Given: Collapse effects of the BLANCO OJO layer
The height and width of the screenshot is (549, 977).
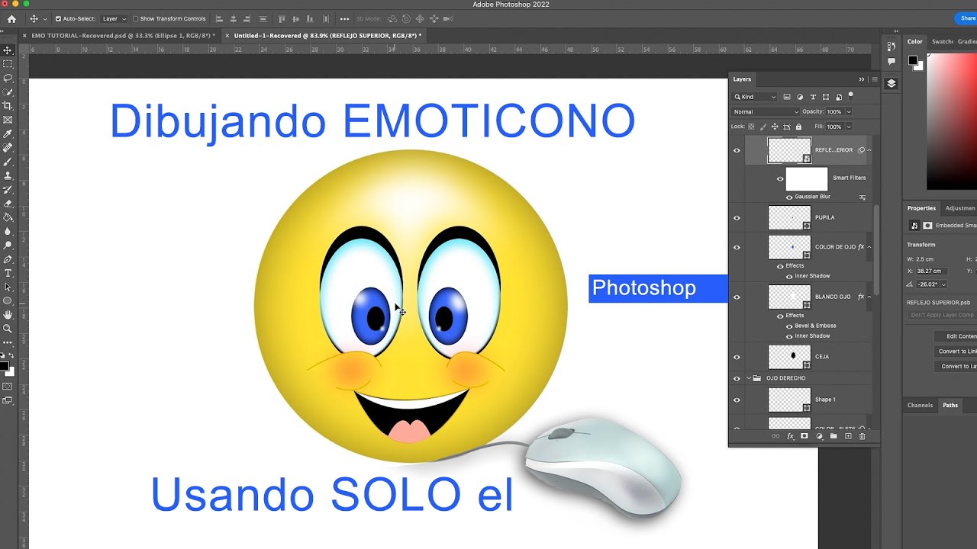Looking at the screenshot, I should (869, 297).
